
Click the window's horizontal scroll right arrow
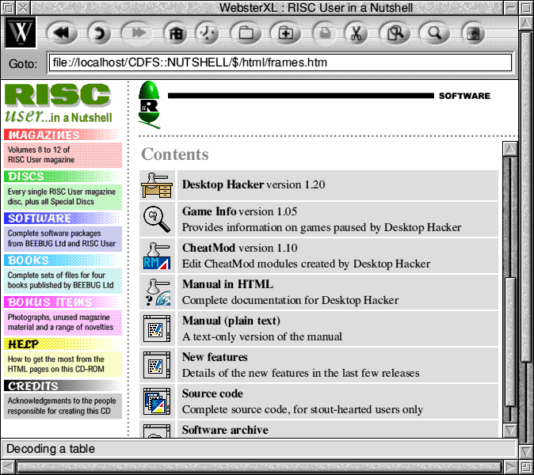tap(511, 467)
